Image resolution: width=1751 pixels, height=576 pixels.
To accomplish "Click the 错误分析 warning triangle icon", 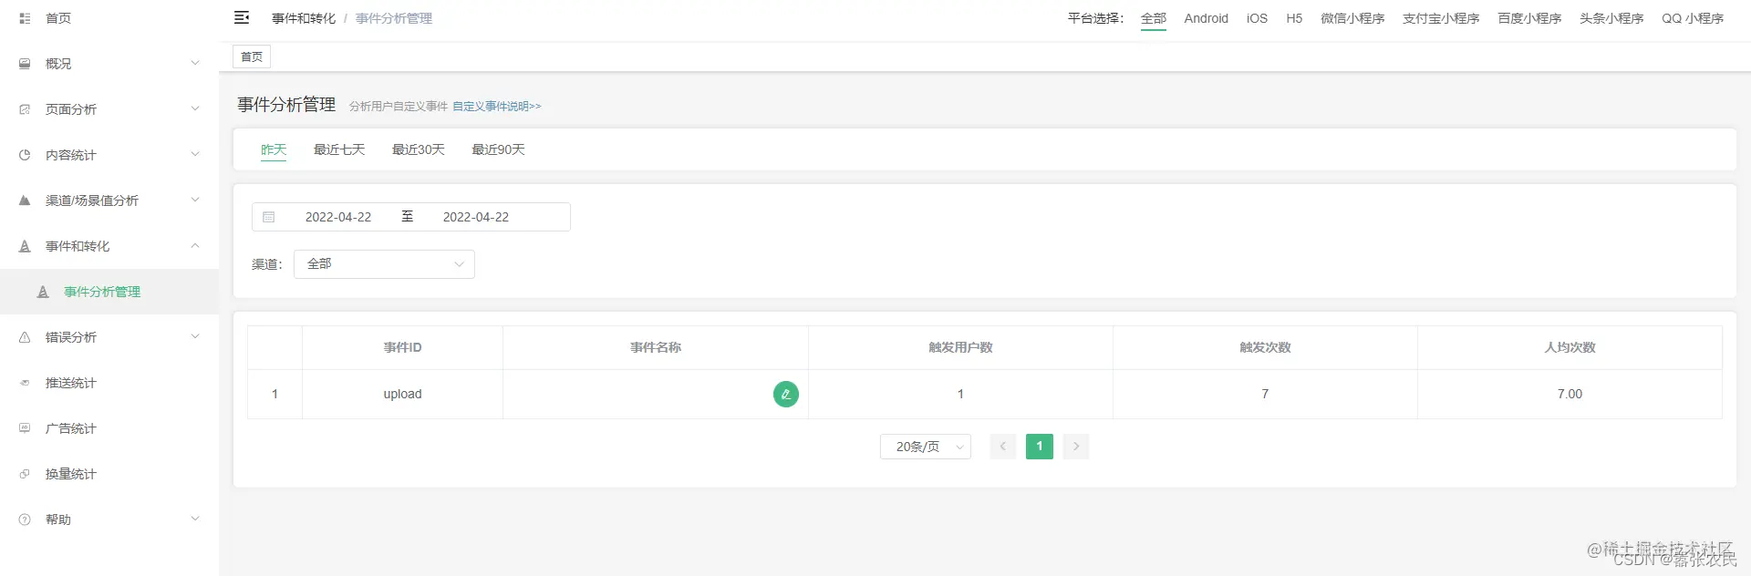I will 25,337.
